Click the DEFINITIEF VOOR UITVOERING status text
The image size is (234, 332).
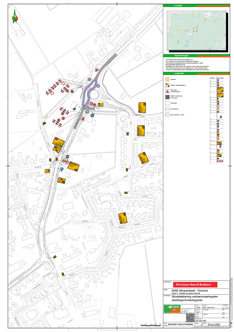pyautogui.click(x=180, y=325)
